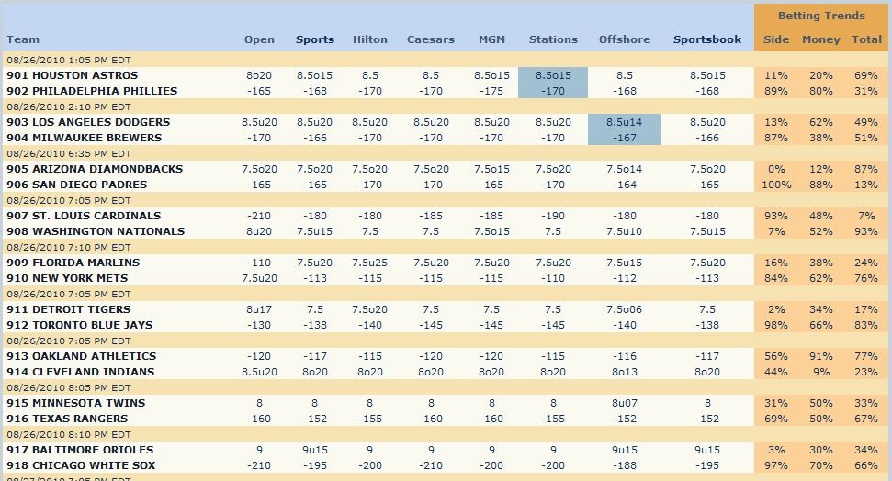This screenshot has width=892, height=481.
Task: Click the highlighted Offshore 8.5u14 cell
Action: (624, 122)
